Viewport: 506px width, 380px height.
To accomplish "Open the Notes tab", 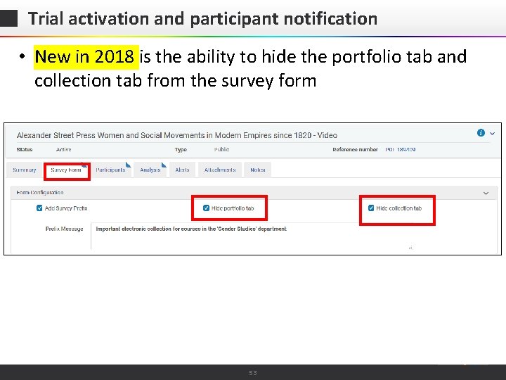I will pos(257,170).
